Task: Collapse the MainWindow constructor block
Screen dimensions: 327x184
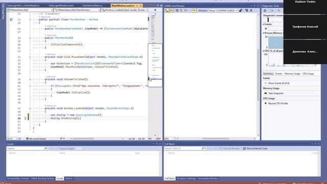Action: [x=30, y=38]
